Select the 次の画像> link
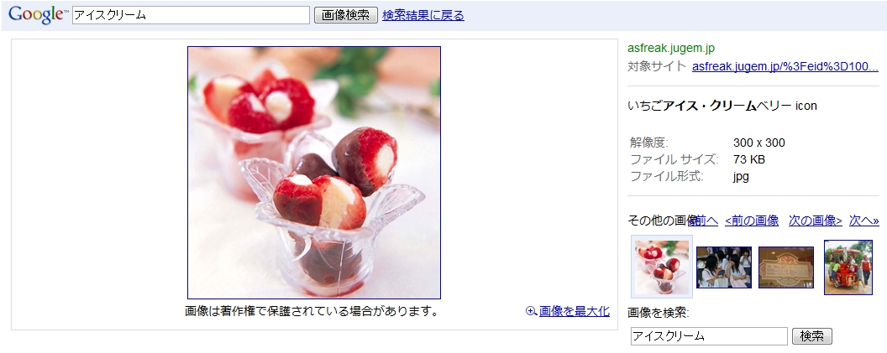The image size is (887, 353). [x=815, y=221]
